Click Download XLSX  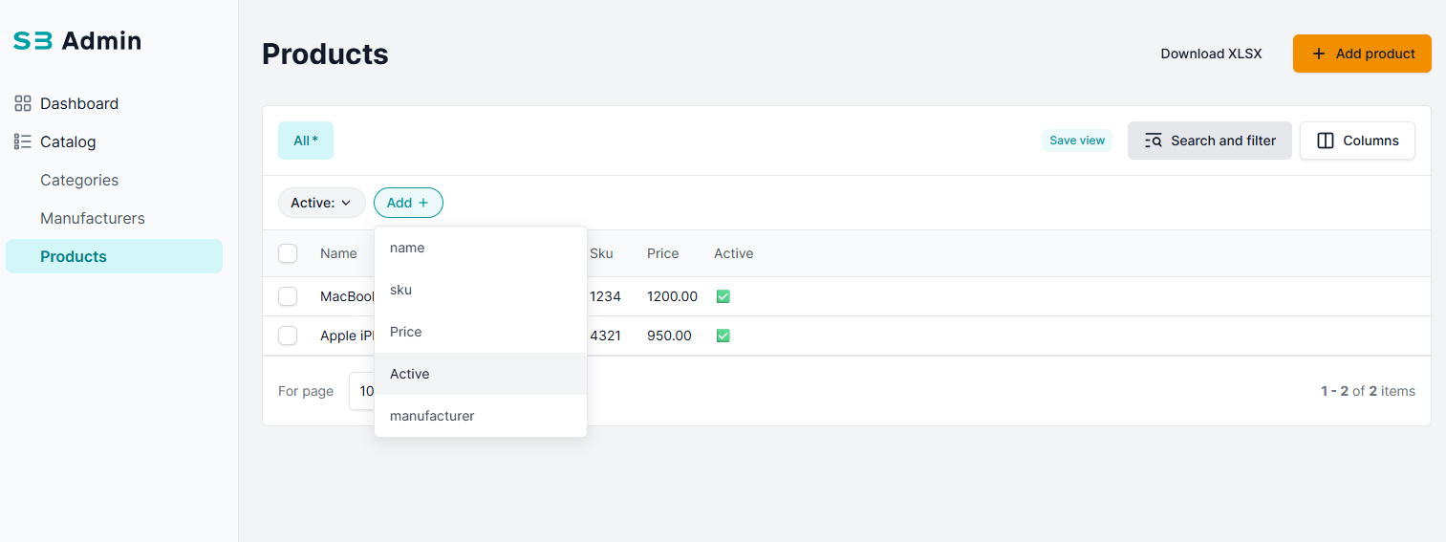point(1211,54)
